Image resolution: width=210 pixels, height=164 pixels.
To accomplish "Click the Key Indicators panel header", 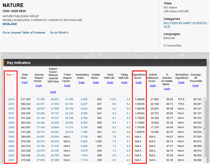I will click(19, 63).
